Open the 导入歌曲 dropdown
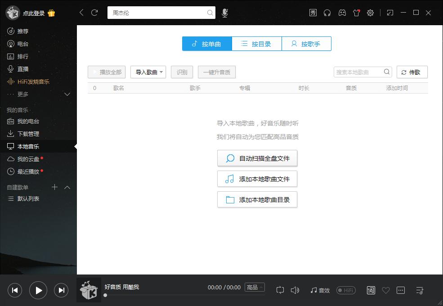This screenshot has height=306, width=443. tap(148, 72)
